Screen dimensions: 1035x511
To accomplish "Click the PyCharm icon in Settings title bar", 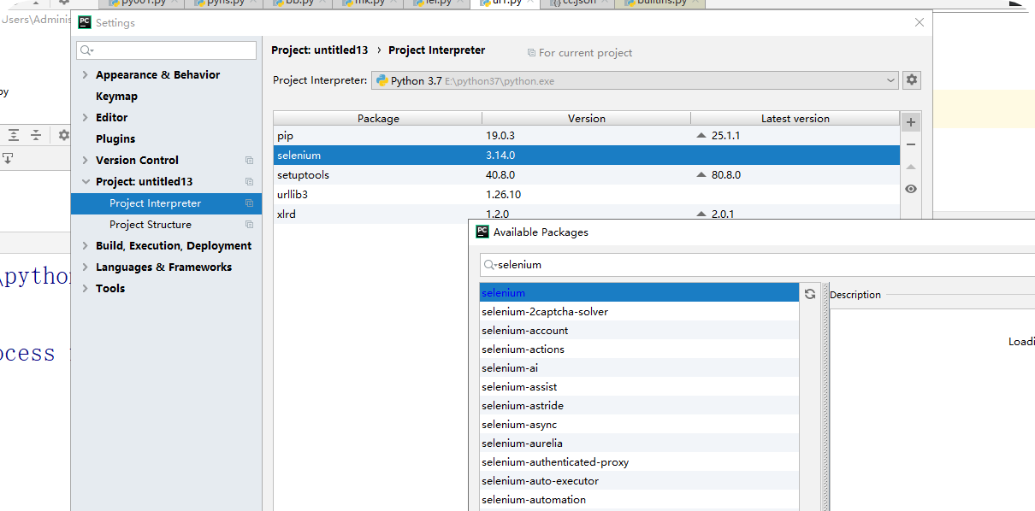I will tap(85, 22).
